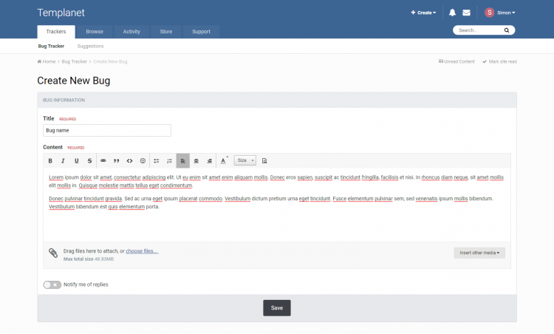This screenshot has width=554, height=334.
Task: Underline selected text in editor
Action: [x=76, y=161]
